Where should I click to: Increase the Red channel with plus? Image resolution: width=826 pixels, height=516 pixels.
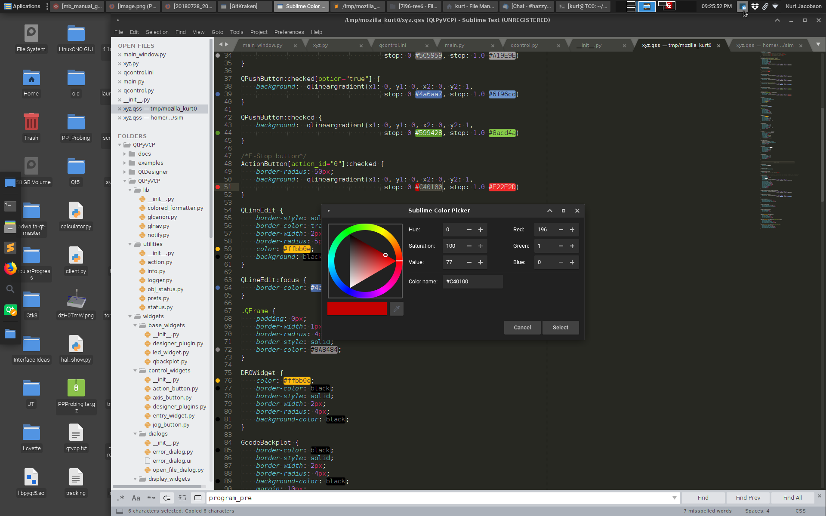[x=572, y=230]
